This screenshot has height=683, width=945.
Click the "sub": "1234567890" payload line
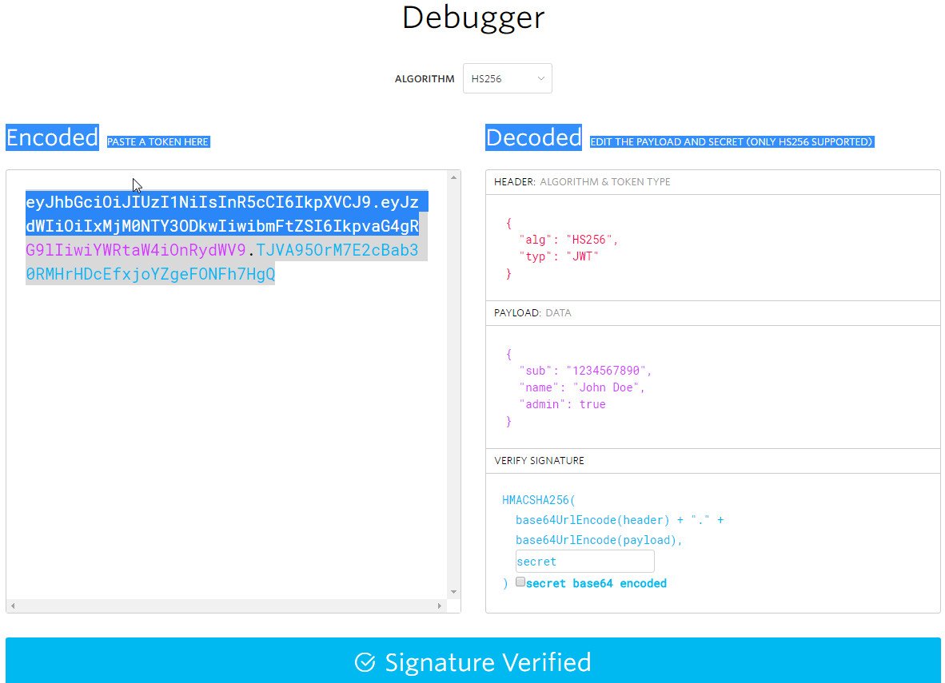pyautogui.click(x=585, y=371)
